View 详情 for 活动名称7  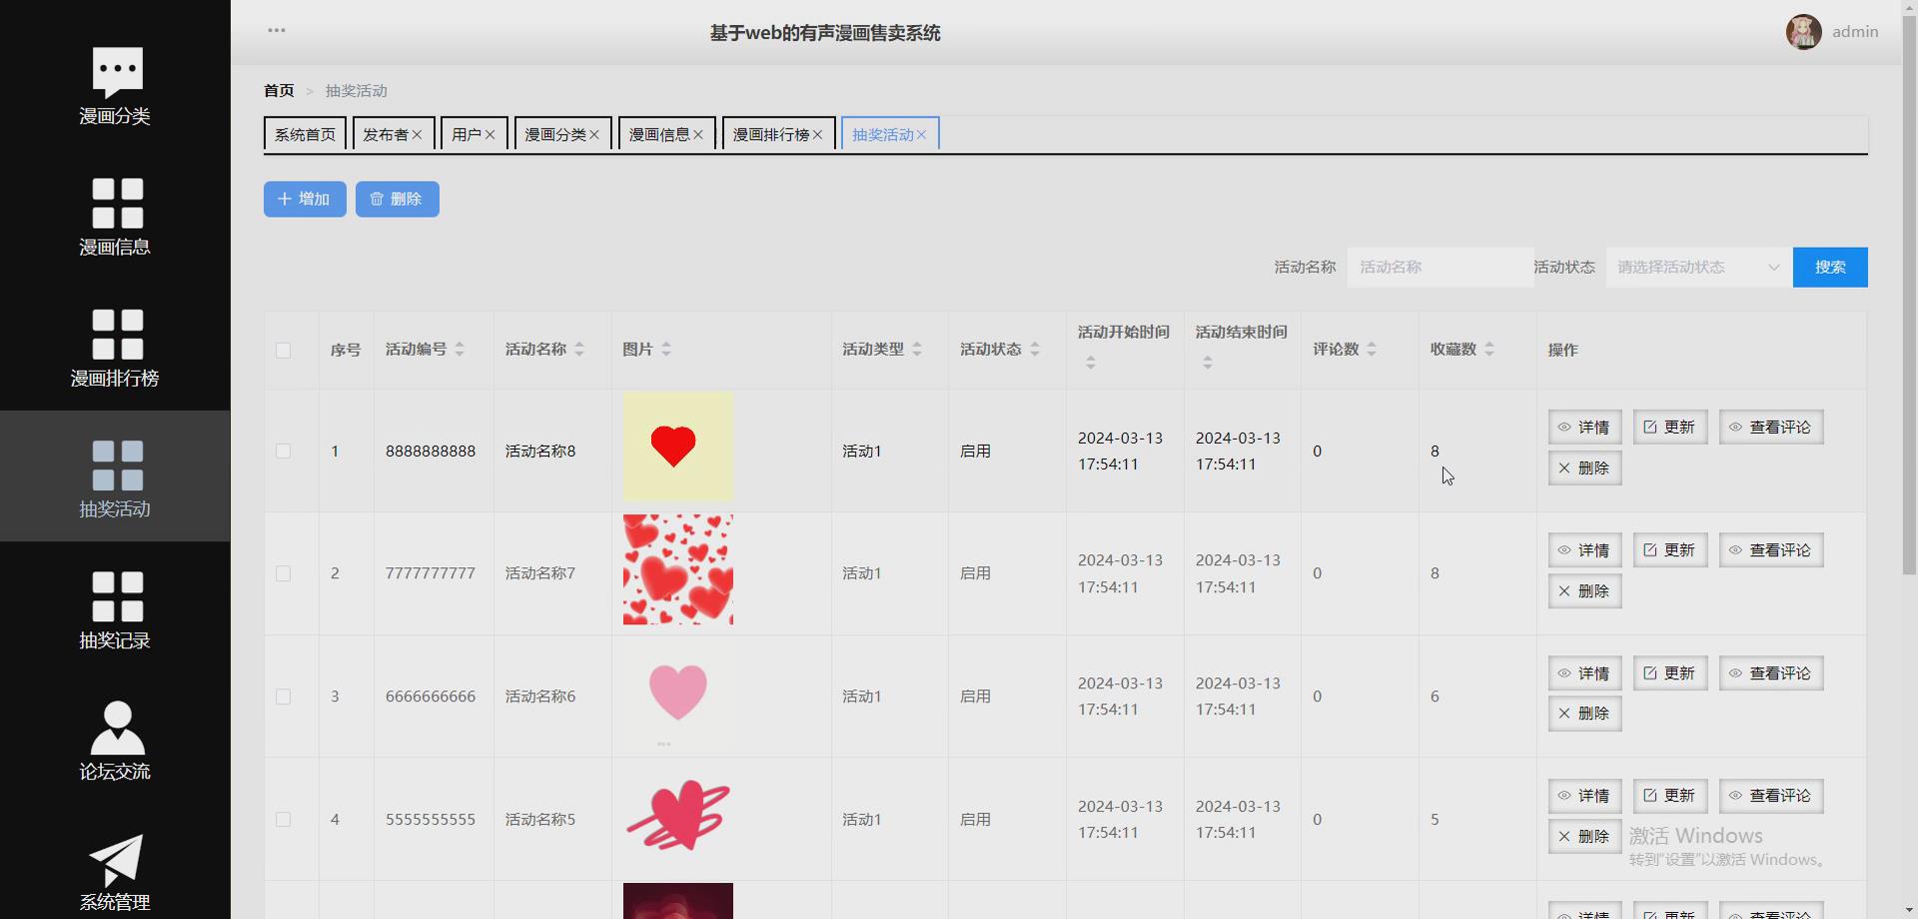[x=1584, y=550]
